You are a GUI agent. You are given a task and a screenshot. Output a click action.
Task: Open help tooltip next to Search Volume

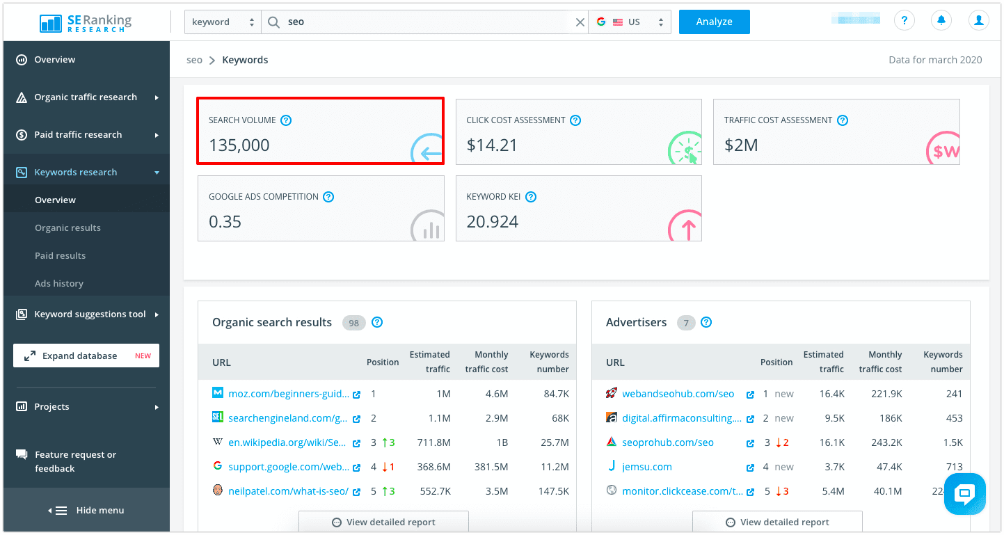[286, 120]
